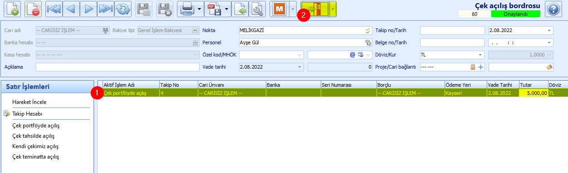
Task: Open the Vade tarihi date dropdown
Action: (299, 67)
